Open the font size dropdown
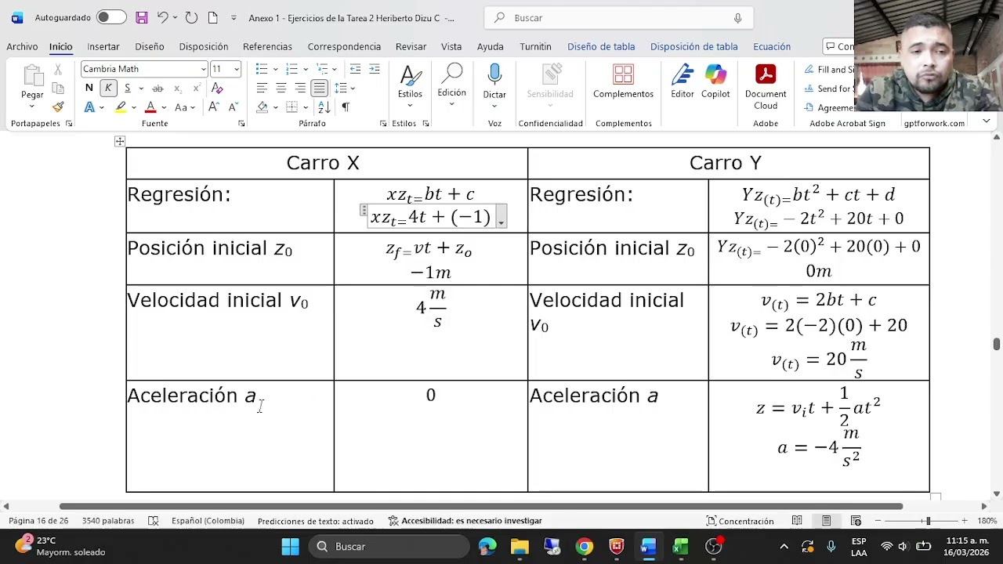This screenshot has width=1003, height=564. click(x=236, y=69)
